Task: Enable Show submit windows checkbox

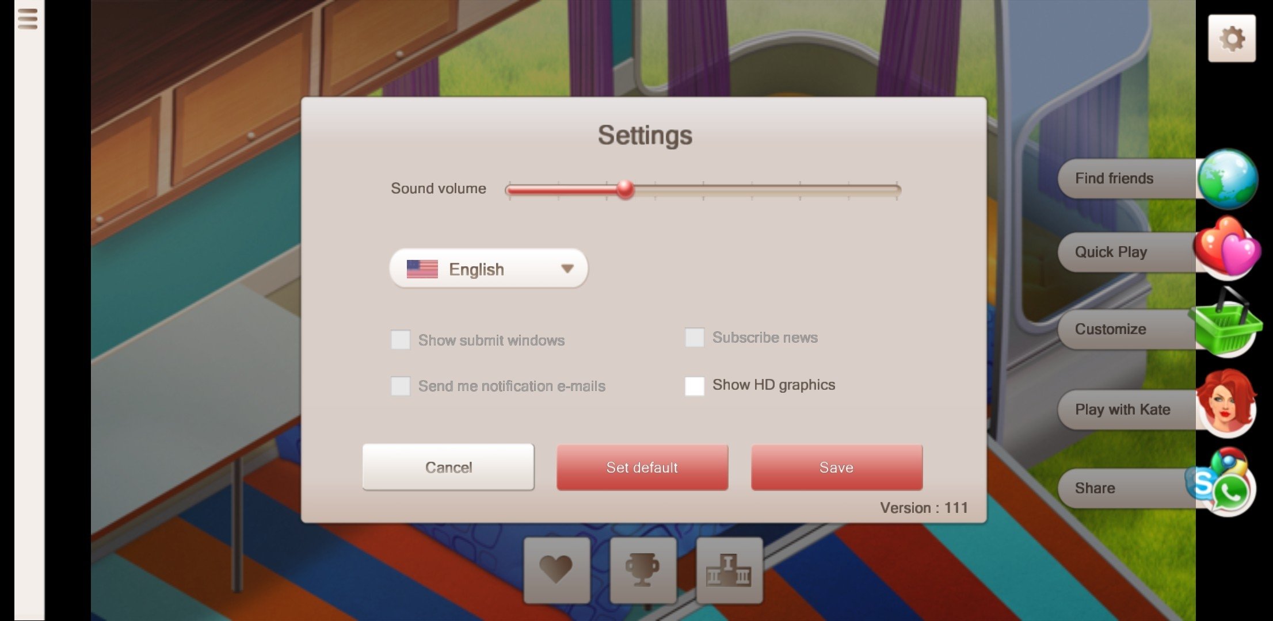Action: click(x=401, y=339)
